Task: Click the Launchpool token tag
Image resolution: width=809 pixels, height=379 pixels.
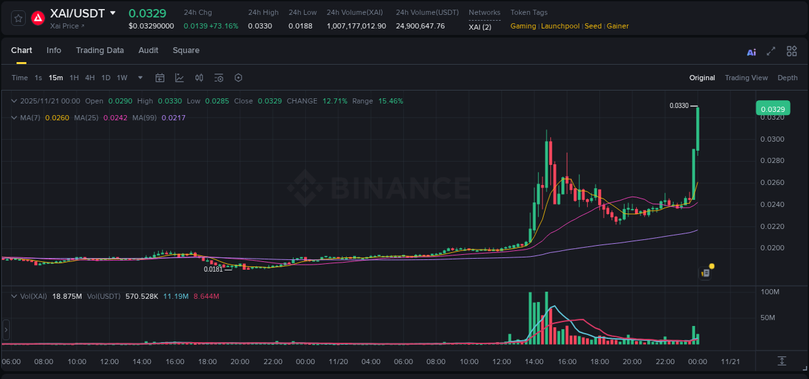Action: [x=560, y=26]
